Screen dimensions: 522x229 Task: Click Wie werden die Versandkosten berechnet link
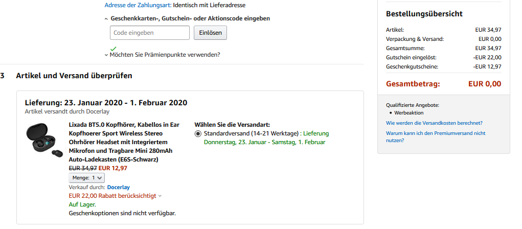pyautogui.click(x=434, y=123)
